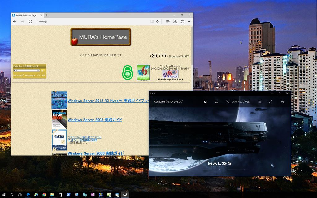Screen dimensions: 317x198
Task: Click the XboxOne からストリーミング title
Action: [x=168, y=102]
